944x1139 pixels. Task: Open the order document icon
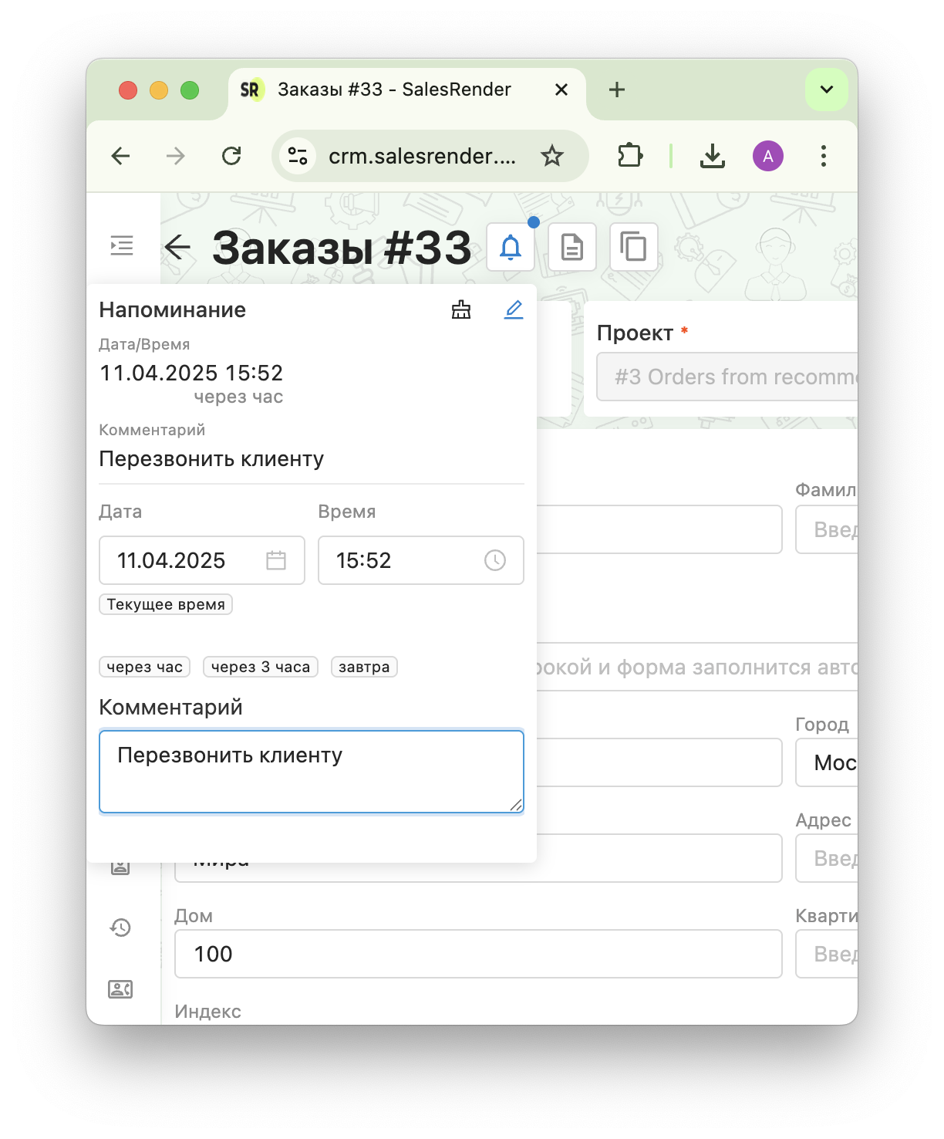tap(572, 247)
